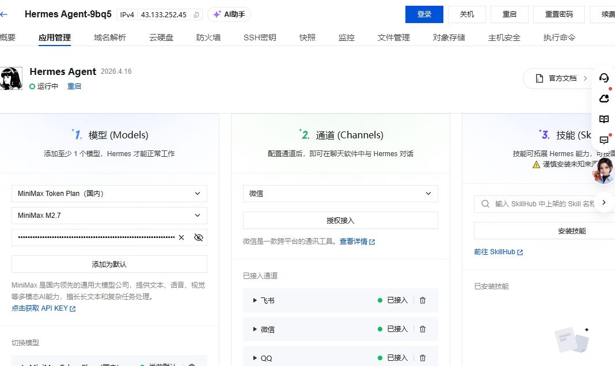
Task: Click the 重置密码 button
Action: coord(559,14)
